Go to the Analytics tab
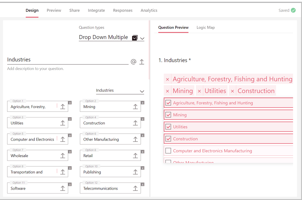Viewport: 302px width, 200px height. pyautogui.click(x=149, y=10)
